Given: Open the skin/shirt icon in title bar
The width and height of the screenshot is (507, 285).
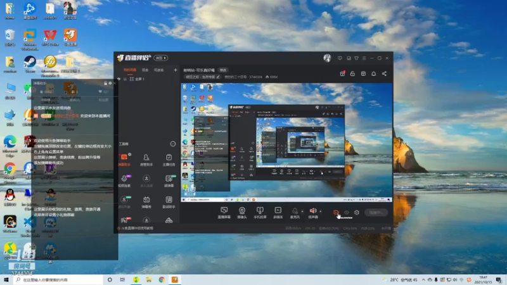Looking at the screenshot, I should point(356,58).
